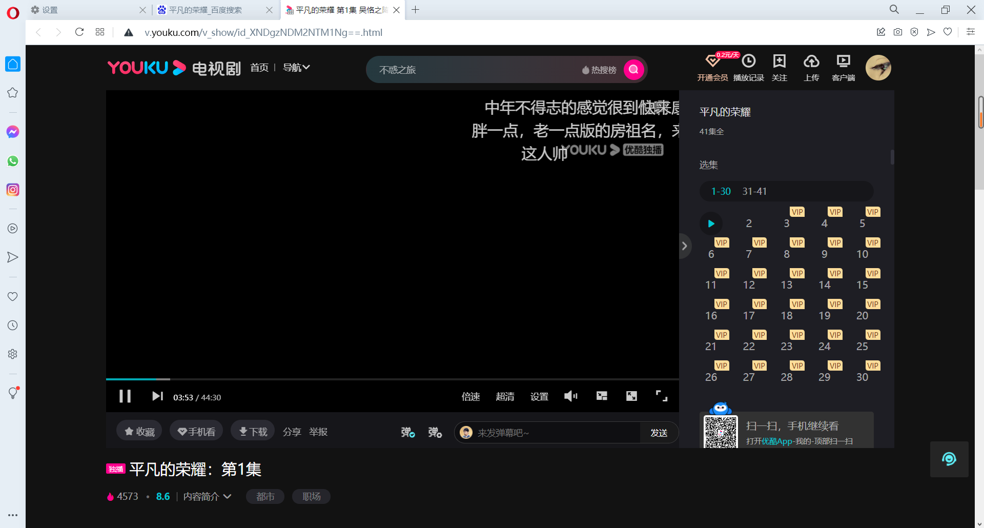984x528 pixels.
Task: Click the YOUKU logo
Action: pyautogui.click(x=147, y=68)
